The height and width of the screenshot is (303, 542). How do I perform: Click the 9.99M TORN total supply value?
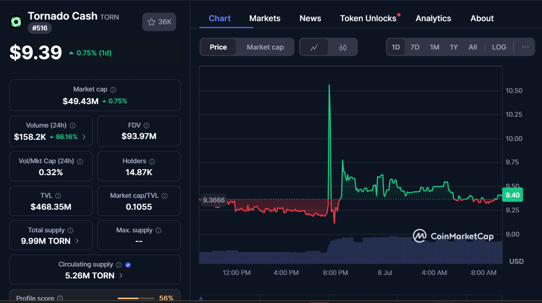click(46, 241)
